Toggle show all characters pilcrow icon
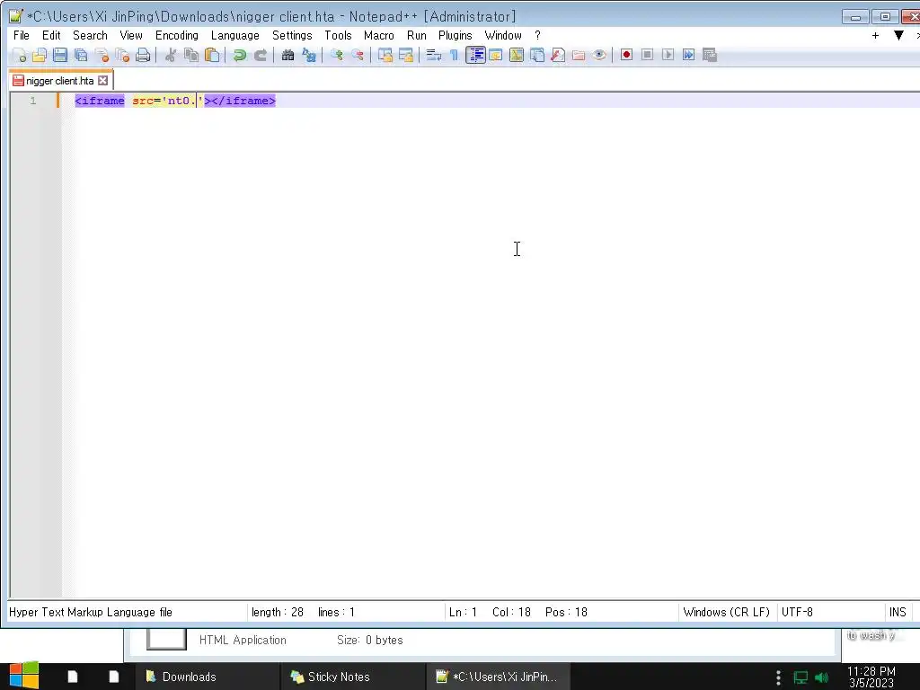The image size is (920, 690). tap(454, 55)
